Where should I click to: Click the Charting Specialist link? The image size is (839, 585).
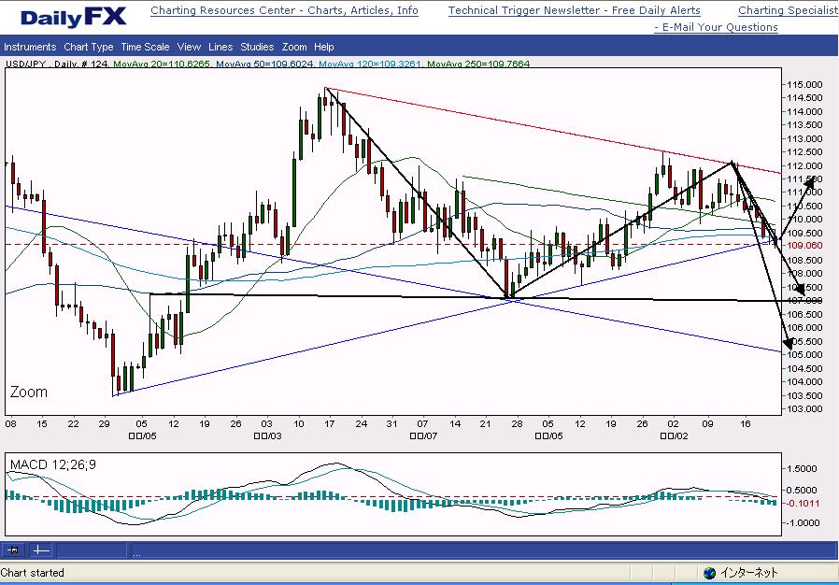[788, 11]
